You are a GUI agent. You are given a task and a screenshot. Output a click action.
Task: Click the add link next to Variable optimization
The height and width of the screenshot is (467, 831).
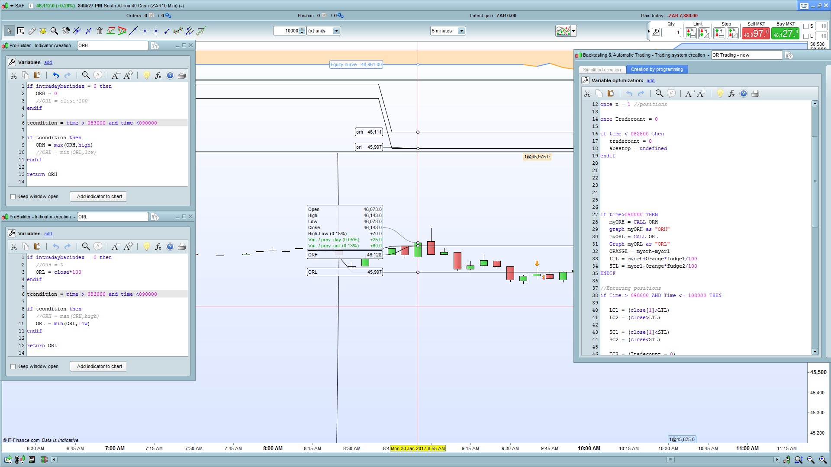650,81
